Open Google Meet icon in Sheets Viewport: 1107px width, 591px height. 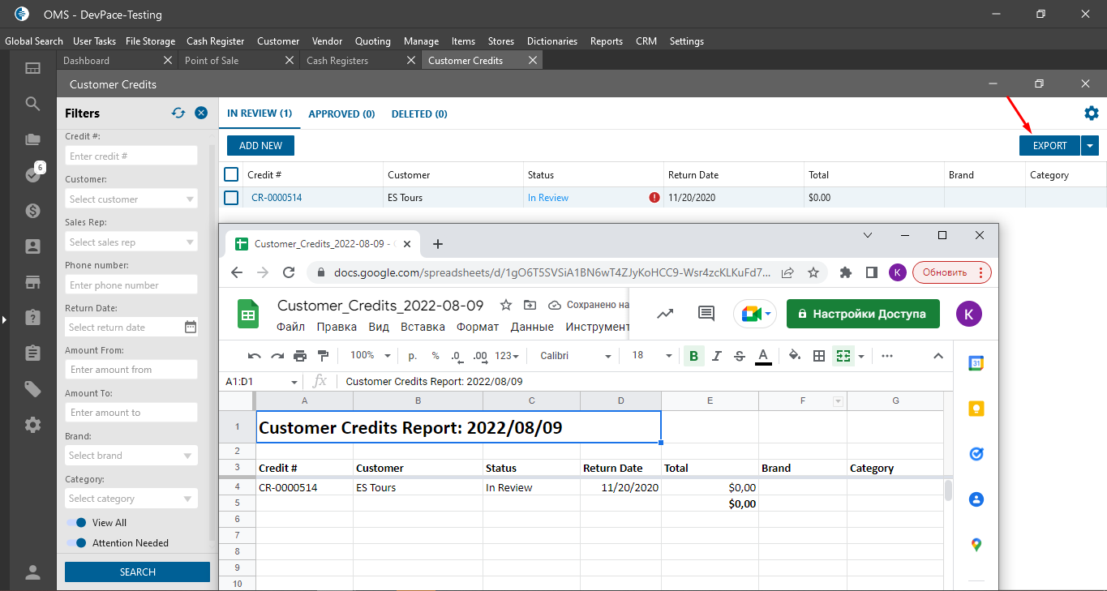(754, 314)
